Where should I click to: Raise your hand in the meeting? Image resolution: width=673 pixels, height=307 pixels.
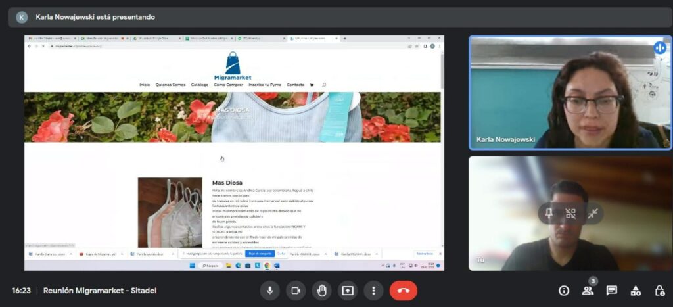pos(321,291)
